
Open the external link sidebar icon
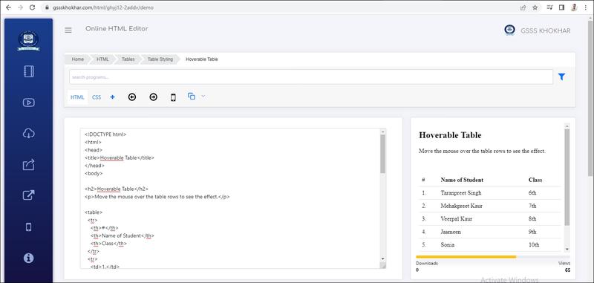click(29, 195)
